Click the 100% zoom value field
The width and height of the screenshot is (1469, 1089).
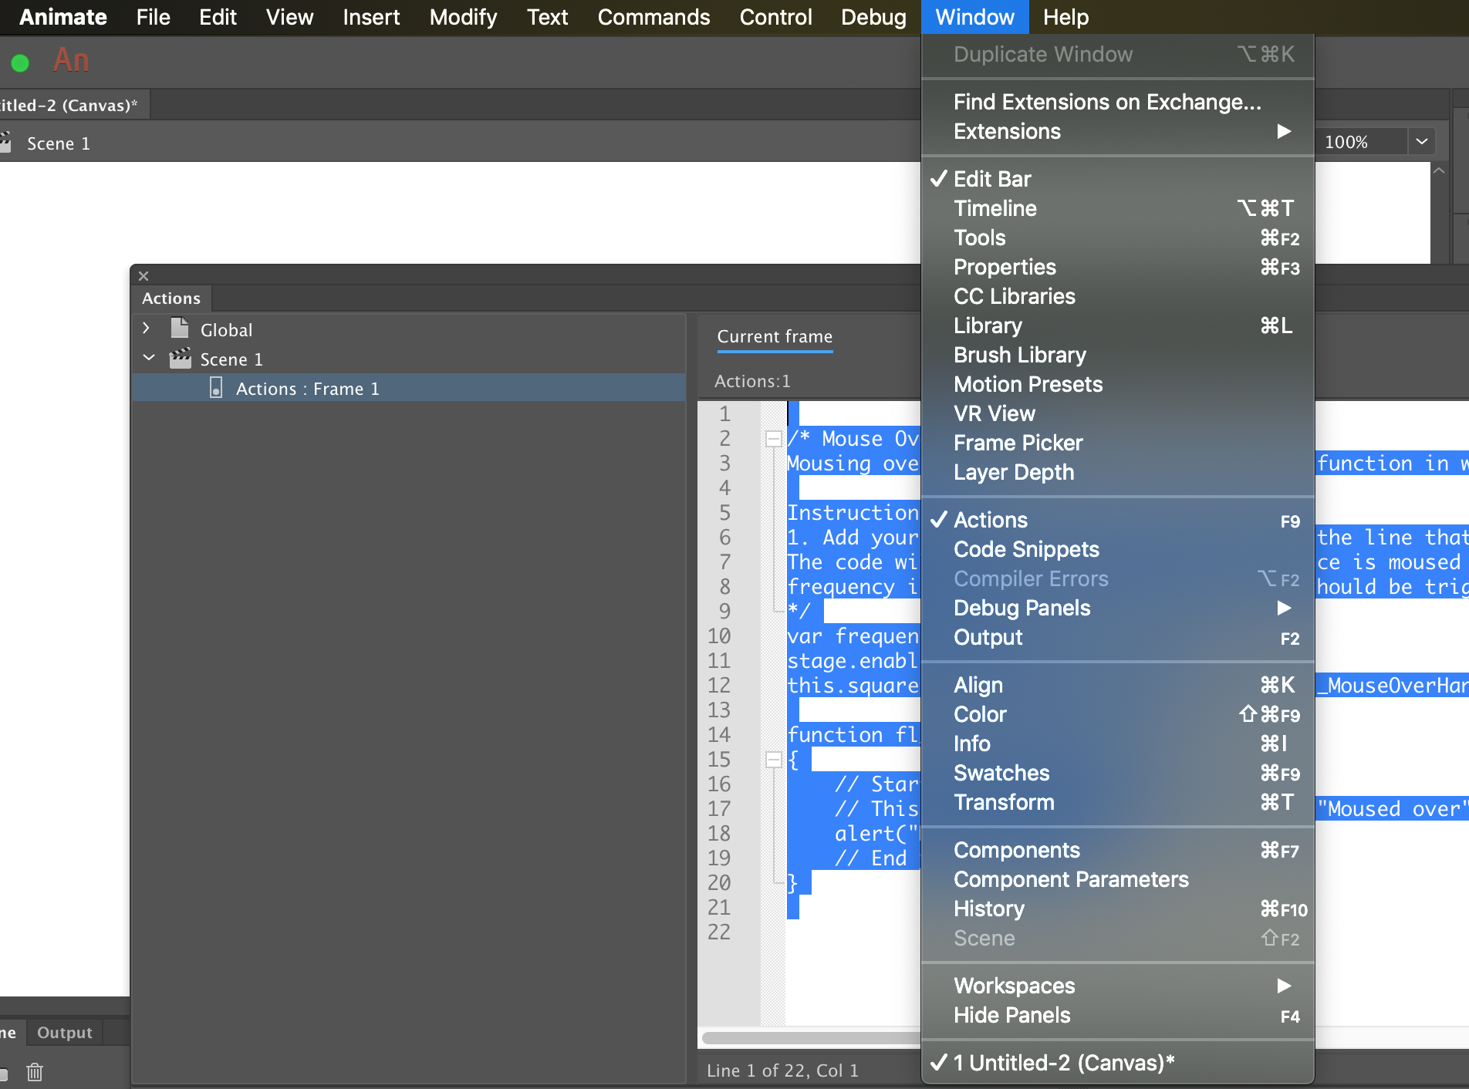tap(1363, 142)
